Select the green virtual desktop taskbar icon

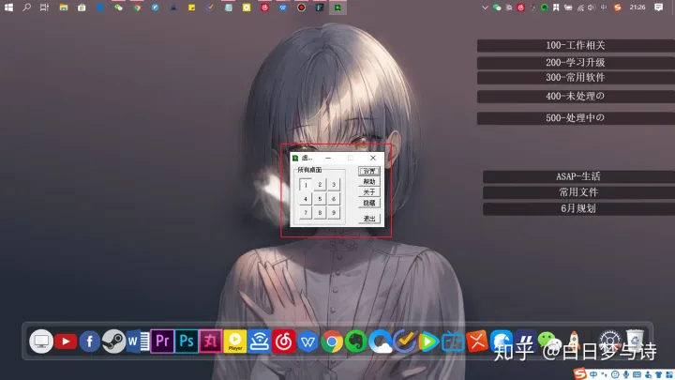[337, 8]
